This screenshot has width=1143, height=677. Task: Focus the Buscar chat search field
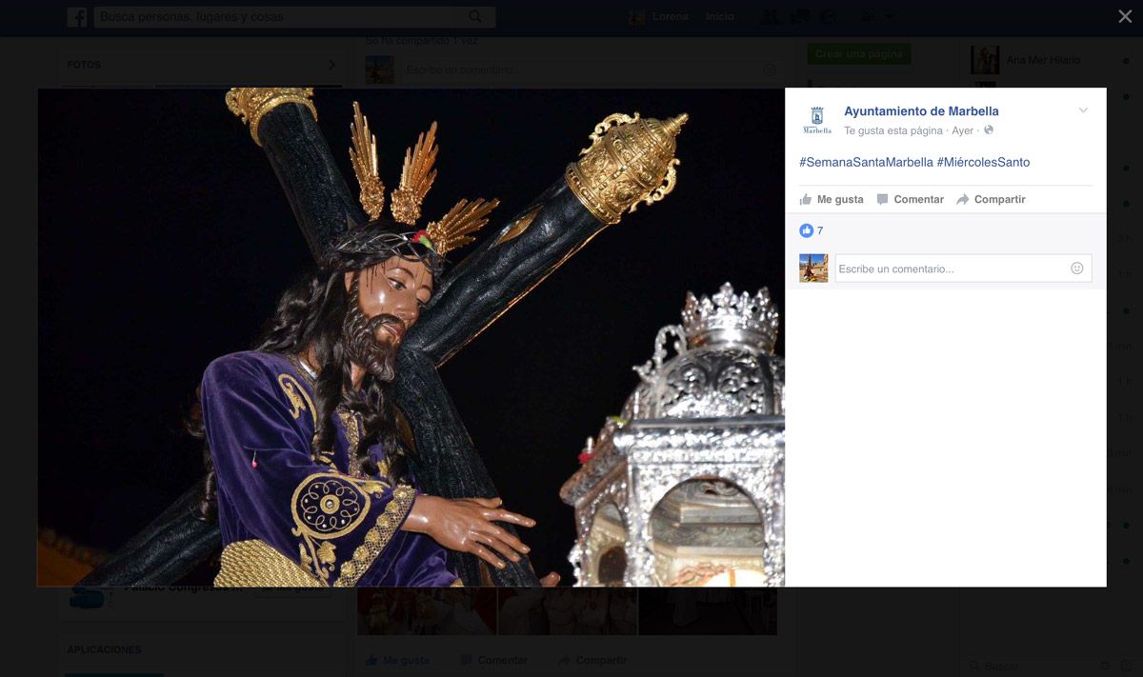(x=1033, y=667)
